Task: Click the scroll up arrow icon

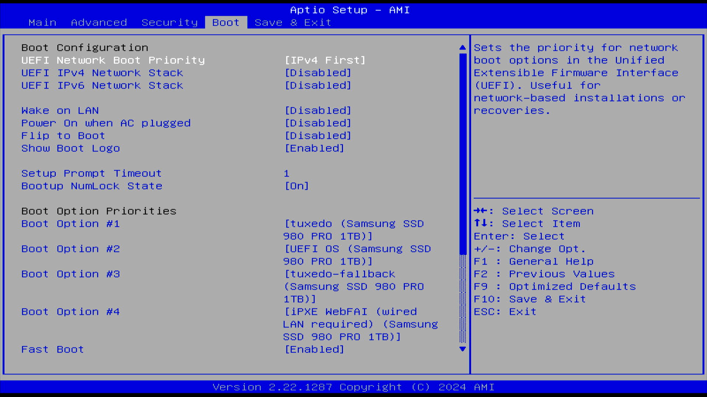Action: (x=462, y=47)
